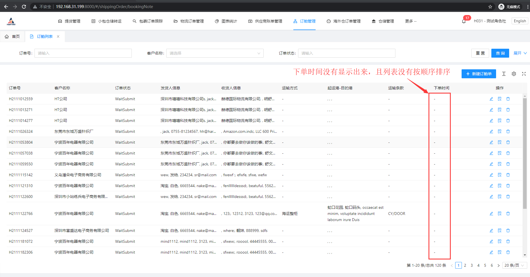Click the edit pencil icon for order H2111012559

click(x=491, y=99)
